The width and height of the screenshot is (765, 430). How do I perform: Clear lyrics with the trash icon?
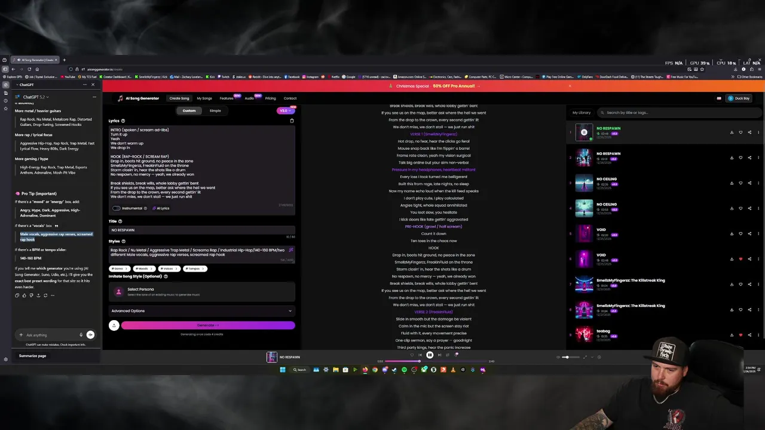point(292,121)
